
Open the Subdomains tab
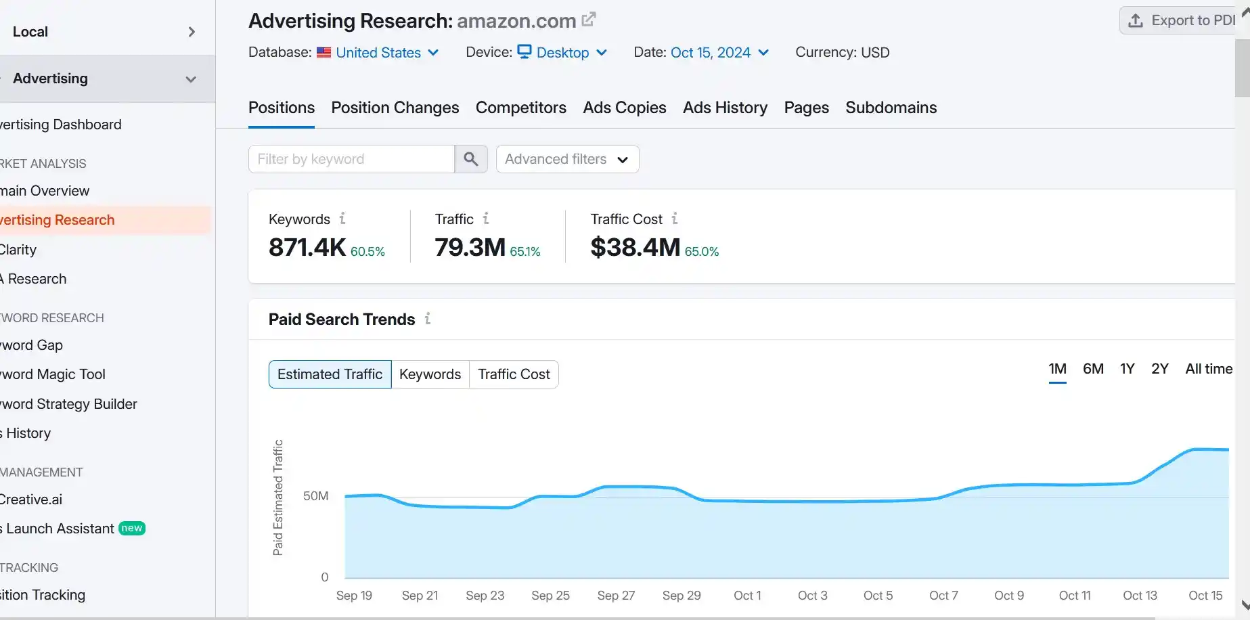tap(891, 108)
